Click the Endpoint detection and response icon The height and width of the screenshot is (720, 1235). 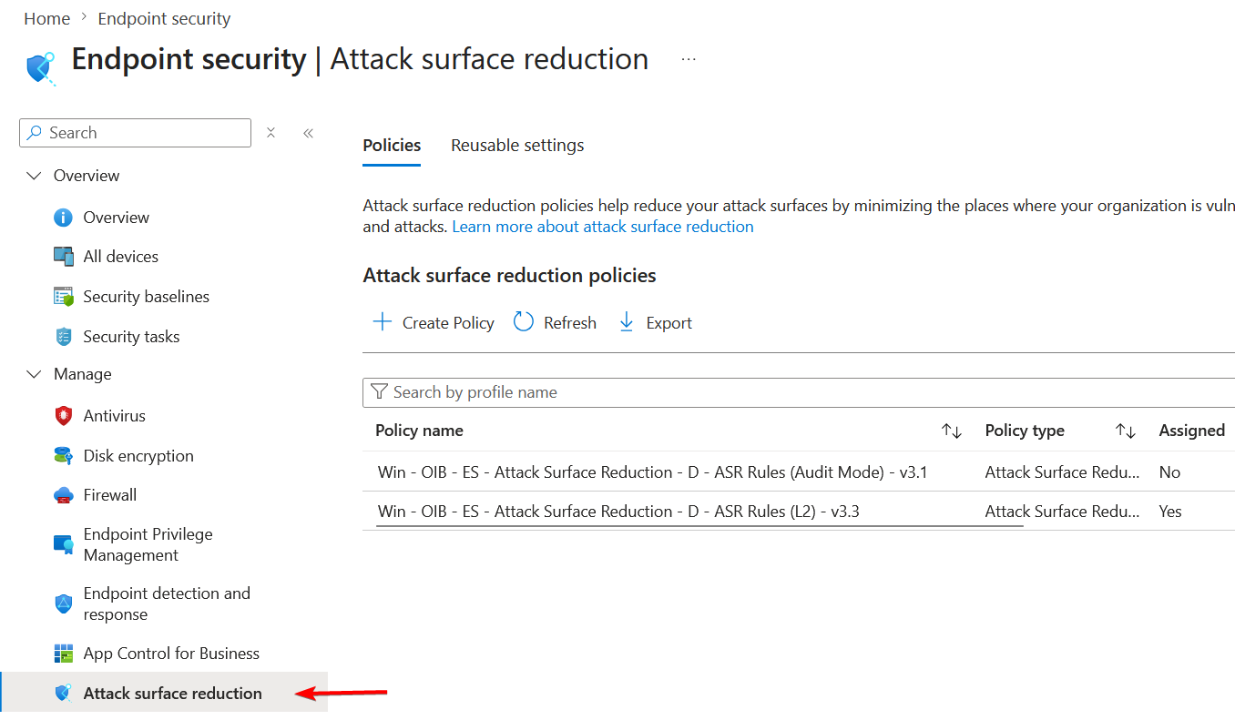click(x=63, y=604)
